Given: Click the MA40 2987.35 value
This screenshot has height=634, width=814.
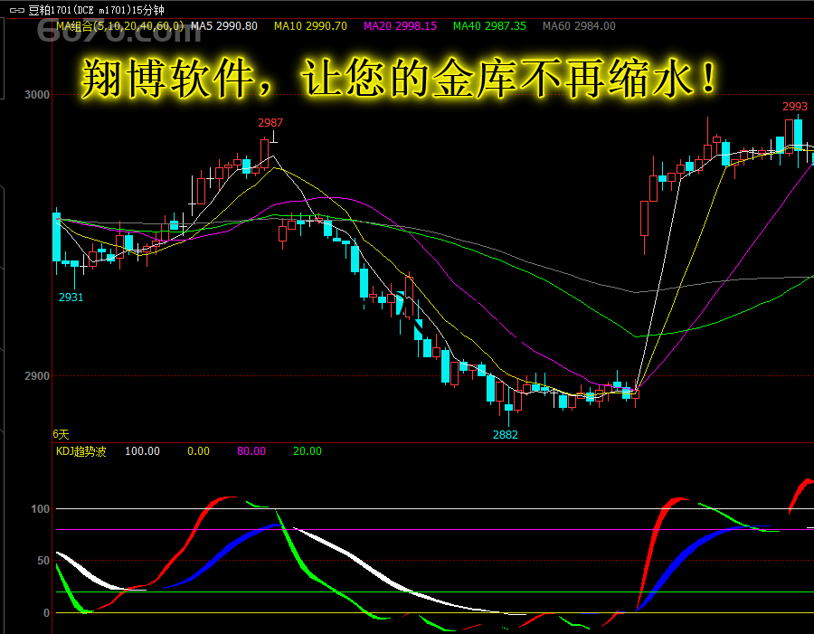Looking at the screenshot, I should (489, 26).
